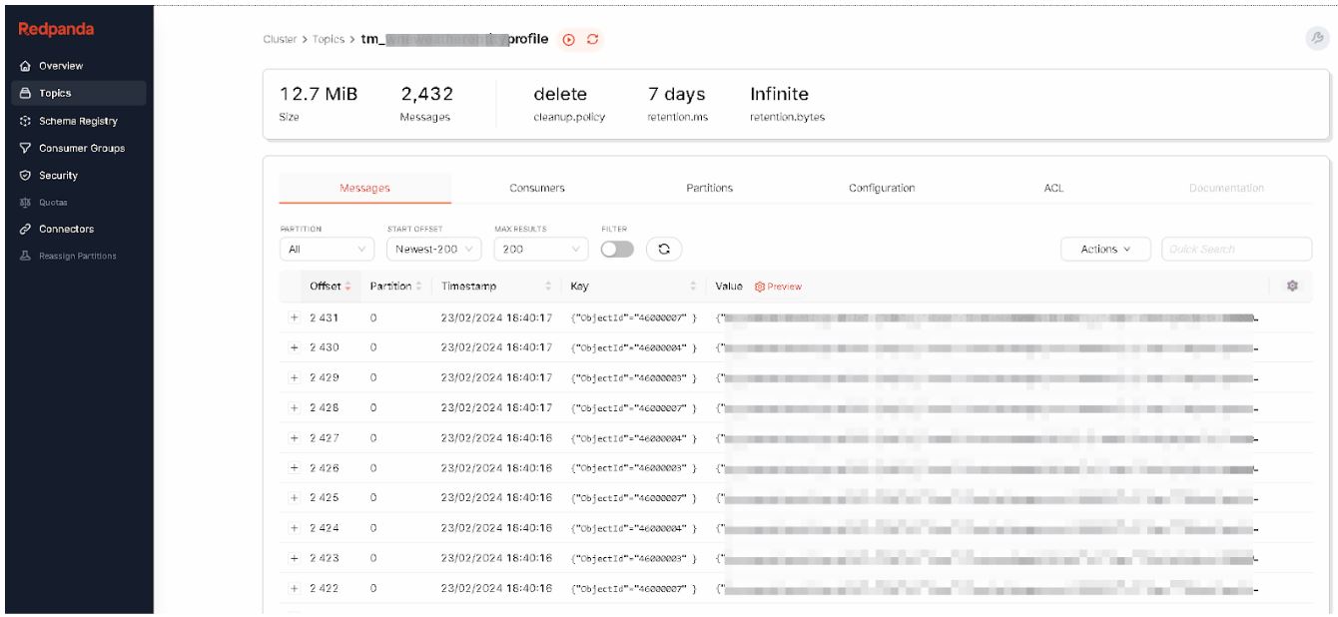Click the play icon beside topic name
Screen dimensions: 1338x617
click(x=569, y=40)
